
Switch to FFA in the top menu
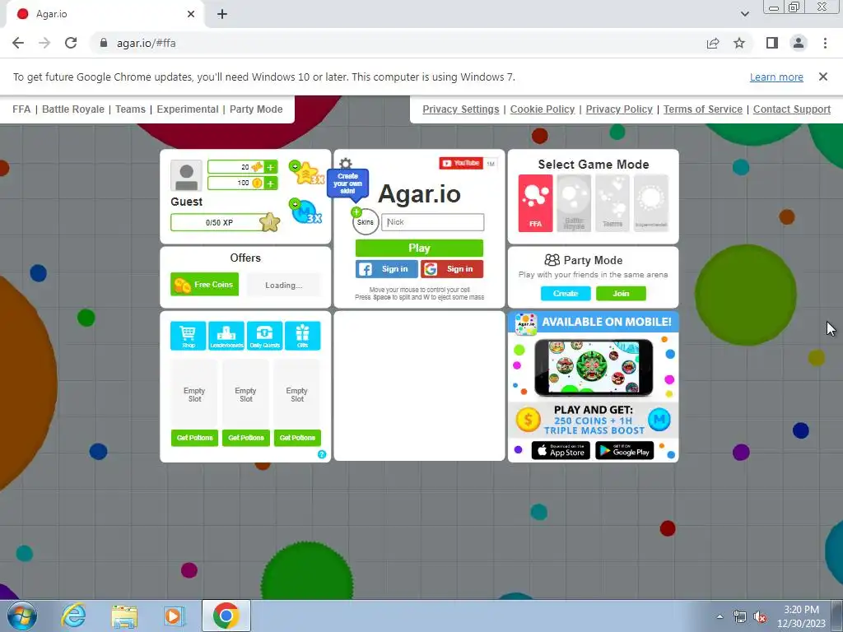point(21,109)
